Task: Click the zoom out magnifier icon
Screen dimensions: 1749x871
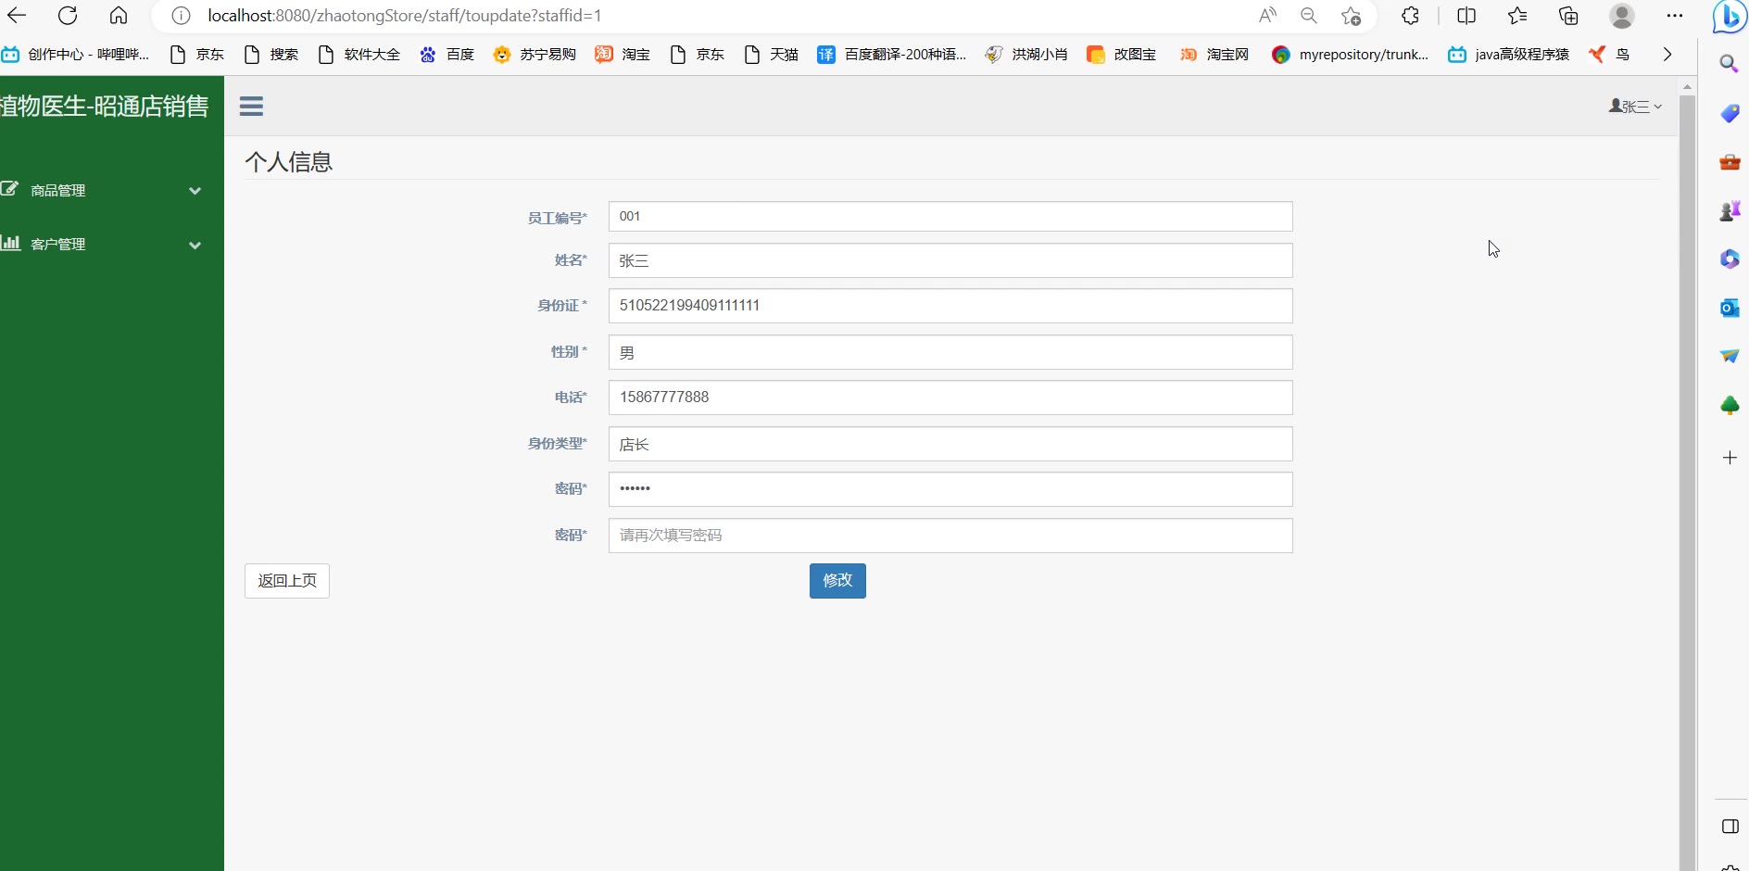Action: 1309,16
